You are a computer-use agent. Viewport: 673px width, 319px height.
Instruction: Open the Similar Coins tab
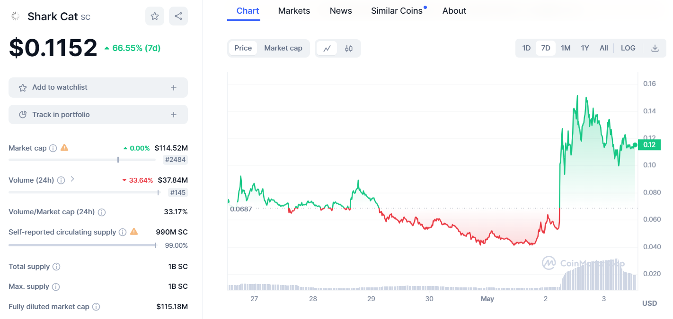click(397, 11)
